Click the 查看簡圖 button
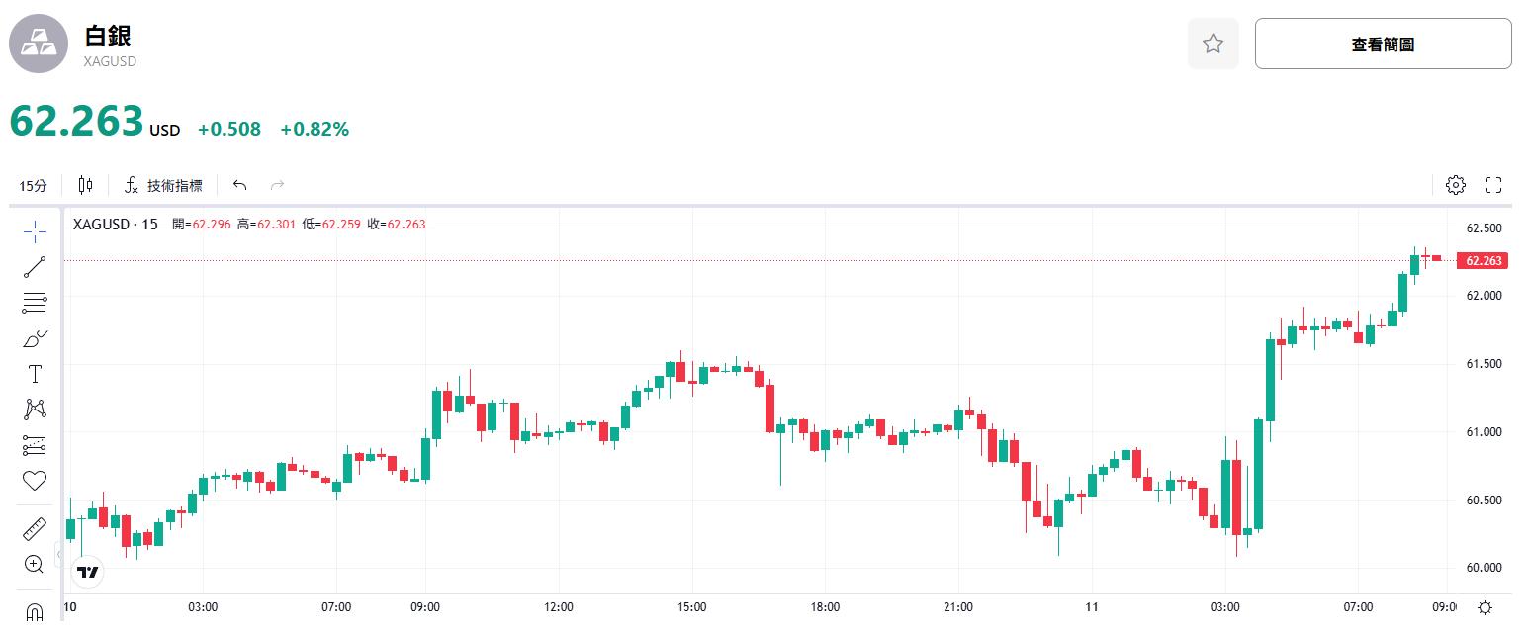Screen dimensions: 1532x638 [1383, 44]
